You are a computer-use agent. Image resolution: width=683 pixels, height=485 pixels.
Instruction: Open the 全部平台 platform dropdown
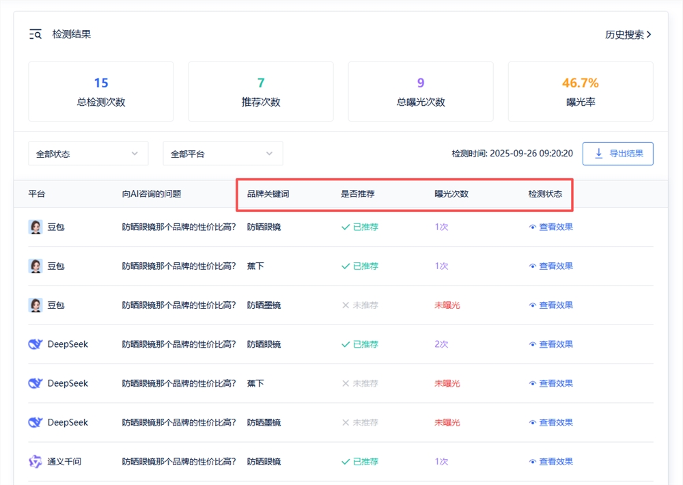[x=223, y=154]
